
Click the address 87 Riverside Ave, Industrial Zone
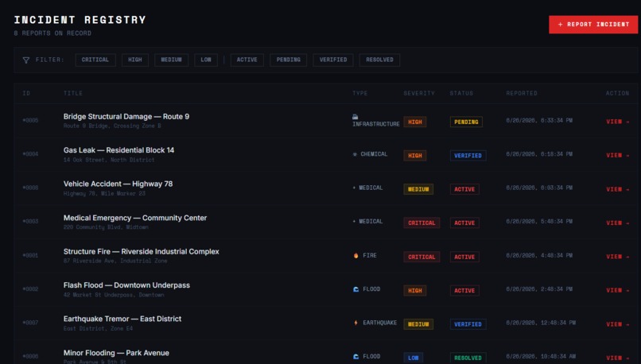click(115, 261)
